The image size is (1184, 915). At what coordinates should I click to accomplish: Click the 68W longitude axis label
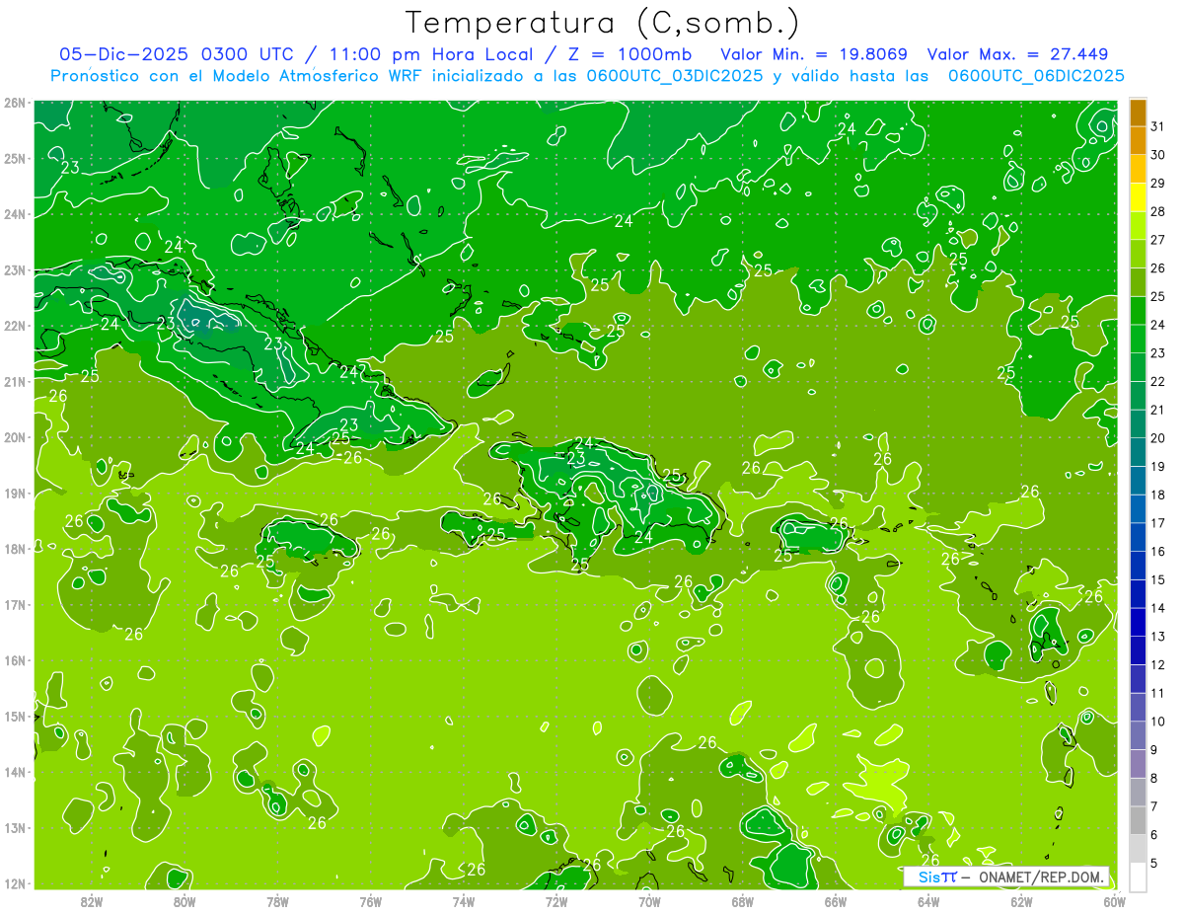pyautogui.click(x=743, y=901)
